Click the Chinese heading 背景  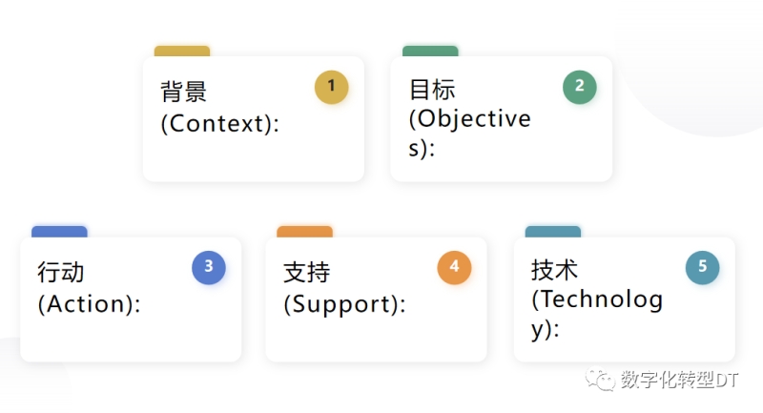coord(184,92)
